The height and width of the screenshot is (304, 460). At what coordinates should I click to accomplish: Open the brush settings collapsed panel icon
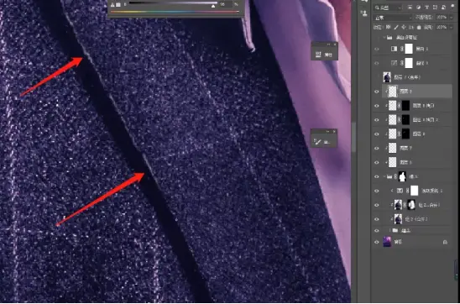coord(317,142)
